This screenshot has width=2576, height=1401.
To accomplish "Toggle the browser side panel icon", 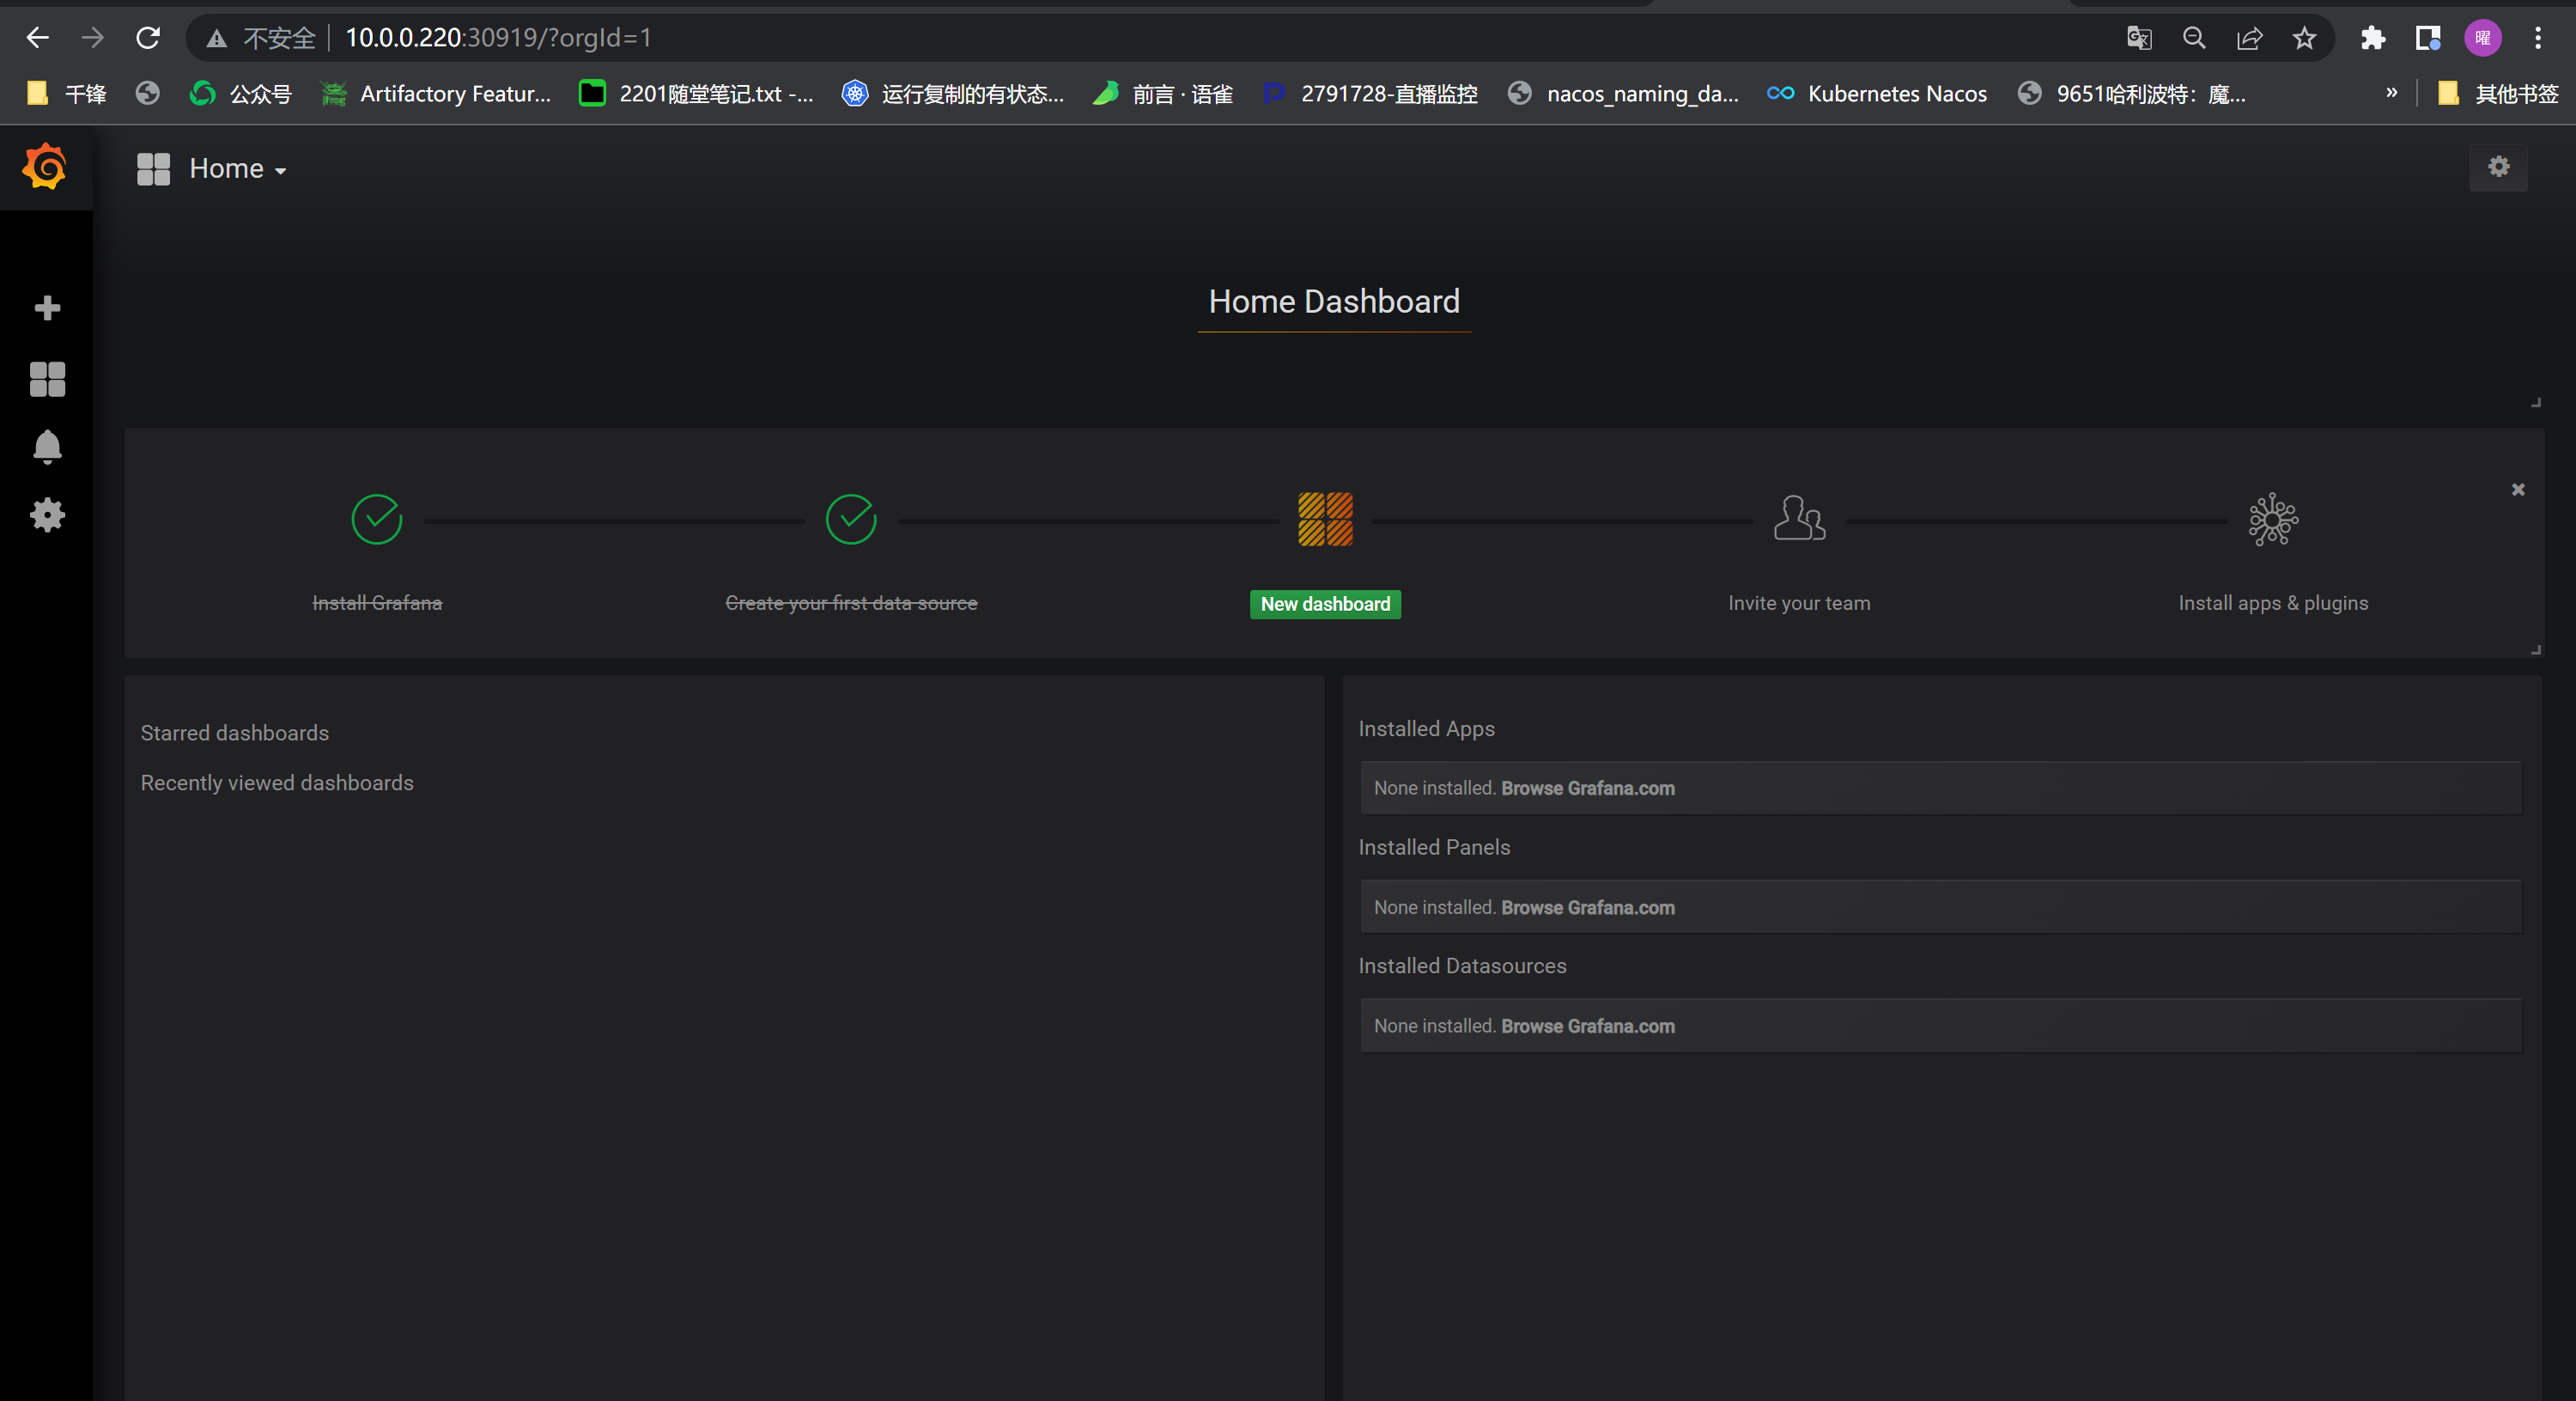I will (2428, 38).
